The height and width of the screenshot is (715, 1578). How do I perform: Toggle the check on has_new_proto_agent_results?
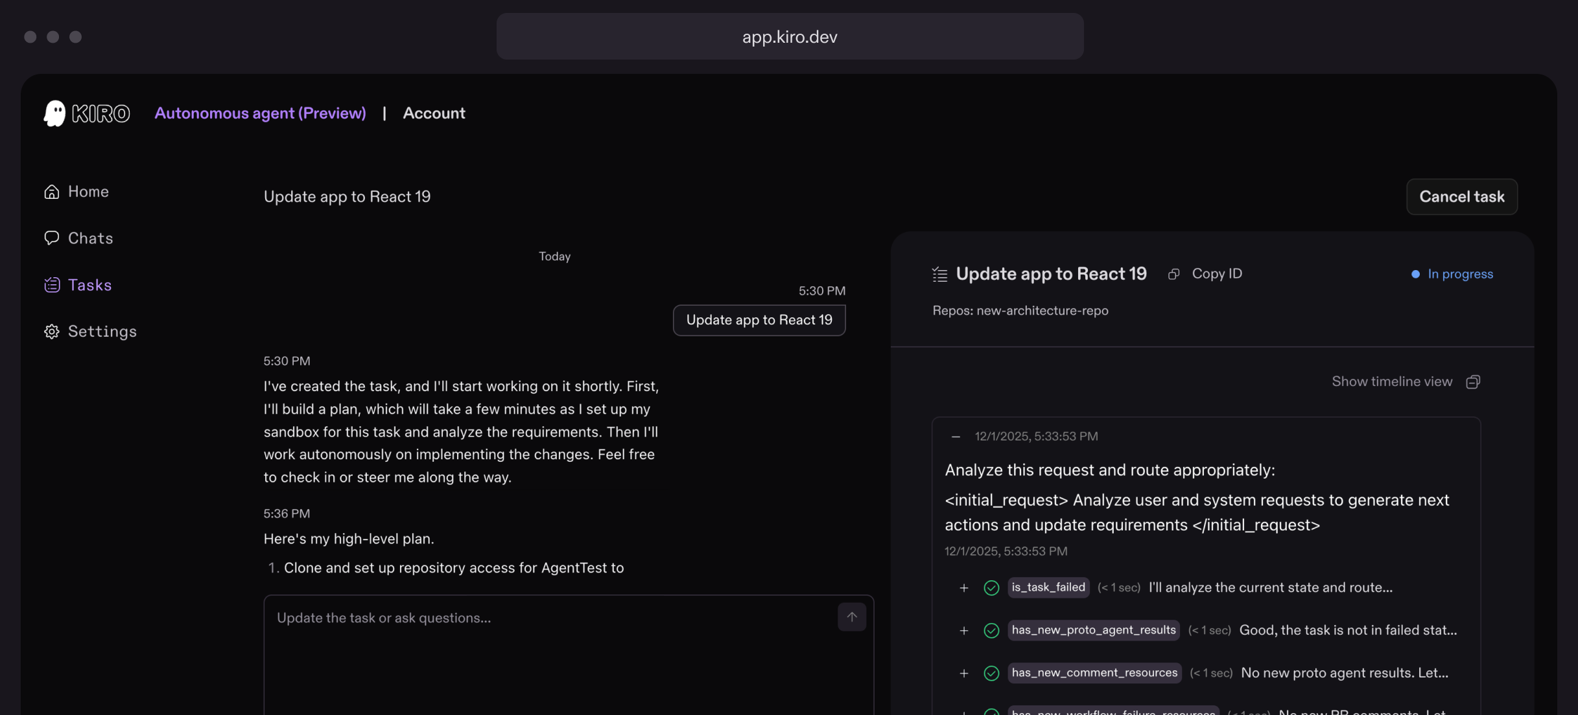(x=991, y=630)
